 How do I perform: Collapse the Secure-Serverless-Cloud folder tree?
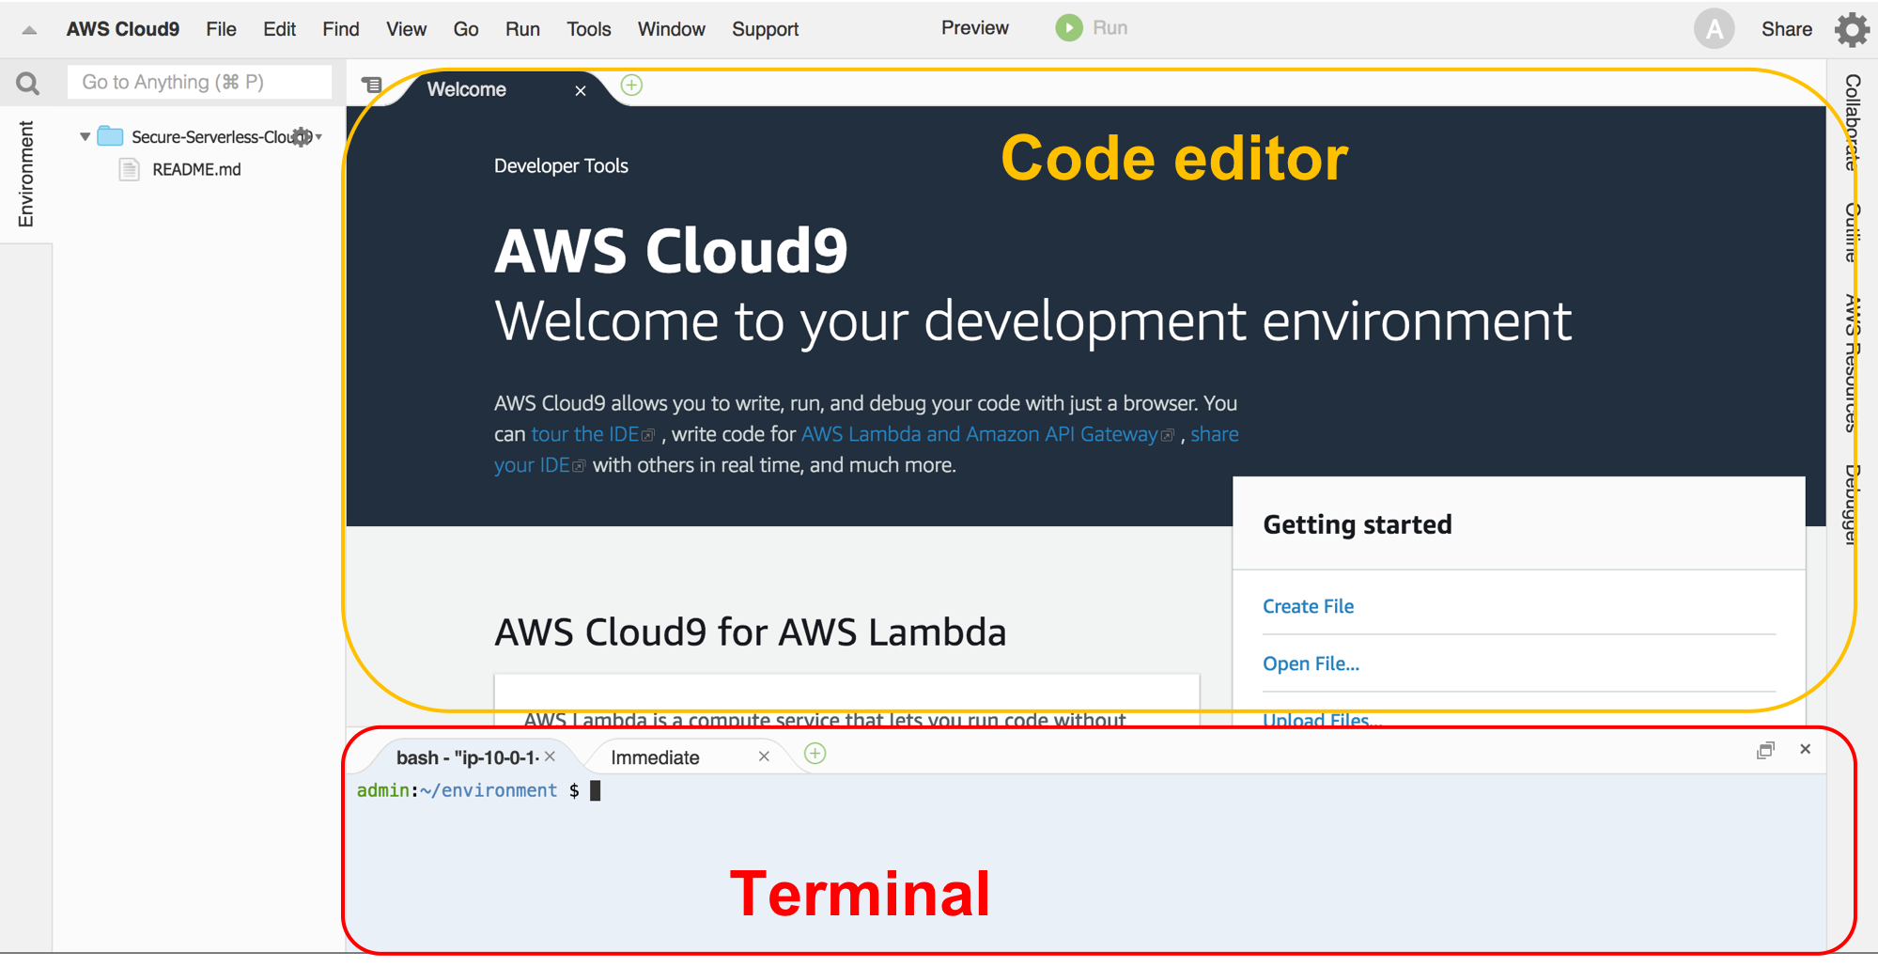coord(85,136)
